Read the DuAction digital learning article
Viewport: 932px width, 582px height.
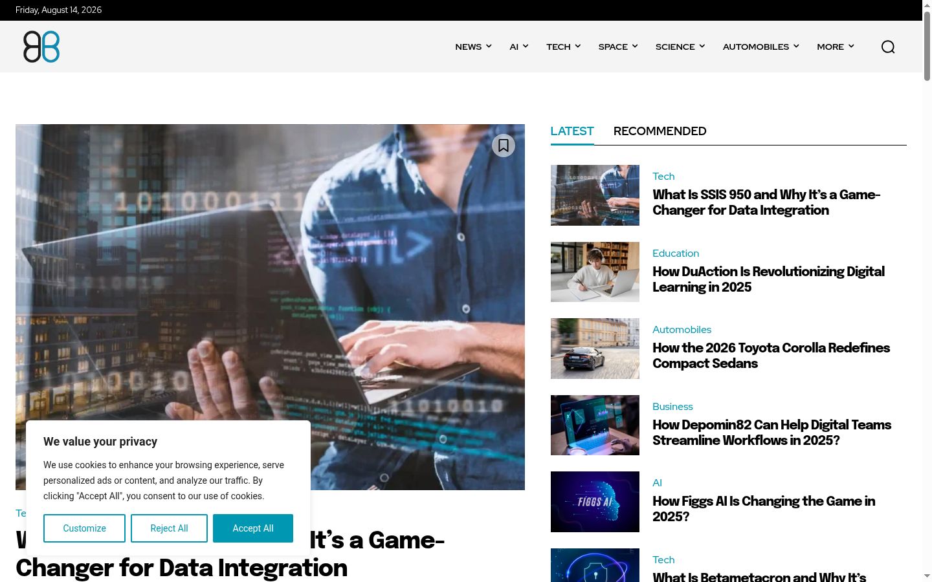coord(768,279)
